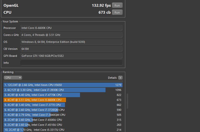Select ranking entry Intel Core i7-6500U
This screenshot has height=132, width=200.
coord(63,120)
